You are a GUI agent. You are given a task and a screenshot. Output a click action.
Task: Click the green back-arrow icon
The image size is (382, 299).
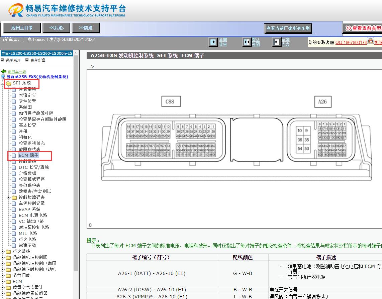click(x=4, y=71)
